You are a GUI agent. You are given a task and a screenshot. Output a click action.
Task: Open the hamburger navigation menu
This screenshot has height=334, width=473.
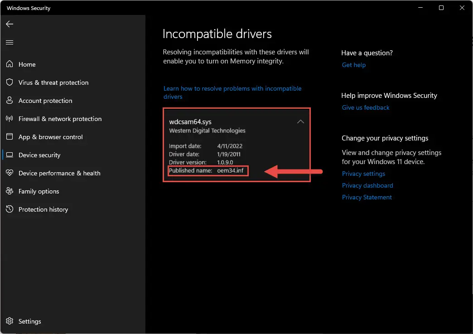point(10,42)
